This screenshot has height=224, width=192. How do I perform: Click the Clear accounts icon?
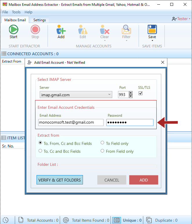(x=104, y=30)
